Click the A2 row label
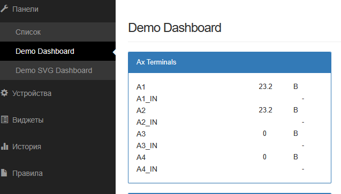 tap(141, 110)
